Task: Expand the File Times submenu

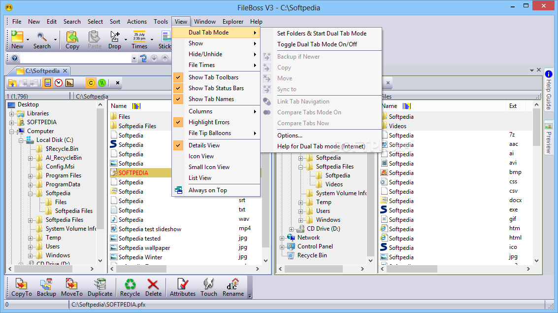Action: [216, 65]
